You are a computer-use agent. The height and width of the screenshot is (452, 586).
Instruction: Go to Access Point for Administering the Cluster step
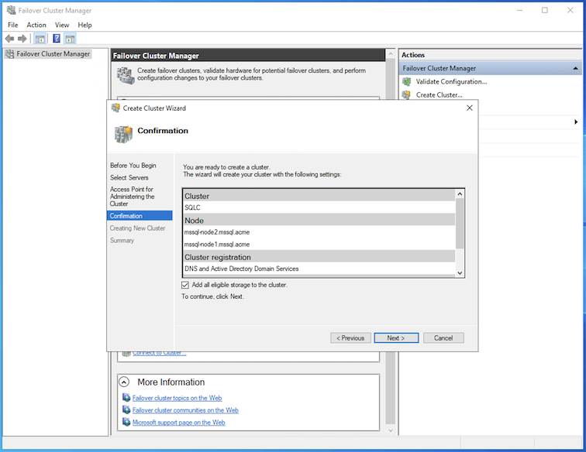(133, 197)
